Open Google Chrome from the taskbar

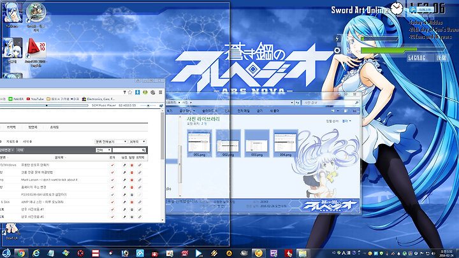(21, 253)
